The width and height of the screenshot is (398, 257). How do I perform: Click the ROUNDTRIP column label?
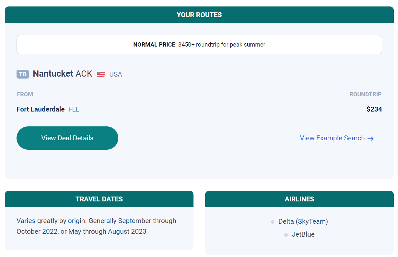point(365,94)
